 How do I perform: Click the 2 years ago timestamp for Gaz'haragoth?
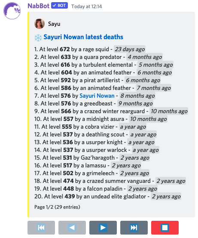[x=135, y=158]
